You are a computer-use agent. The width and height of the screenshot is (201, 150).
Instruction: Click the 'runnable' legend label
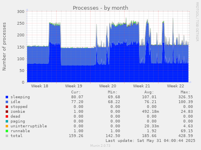click(20, 131)
